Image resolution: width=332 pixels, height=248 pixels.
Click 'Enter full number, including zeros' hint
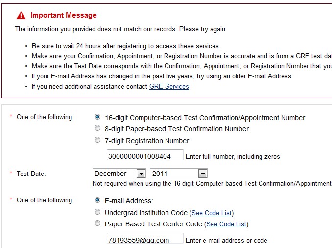pyautogui.click(x=233, y=157)
